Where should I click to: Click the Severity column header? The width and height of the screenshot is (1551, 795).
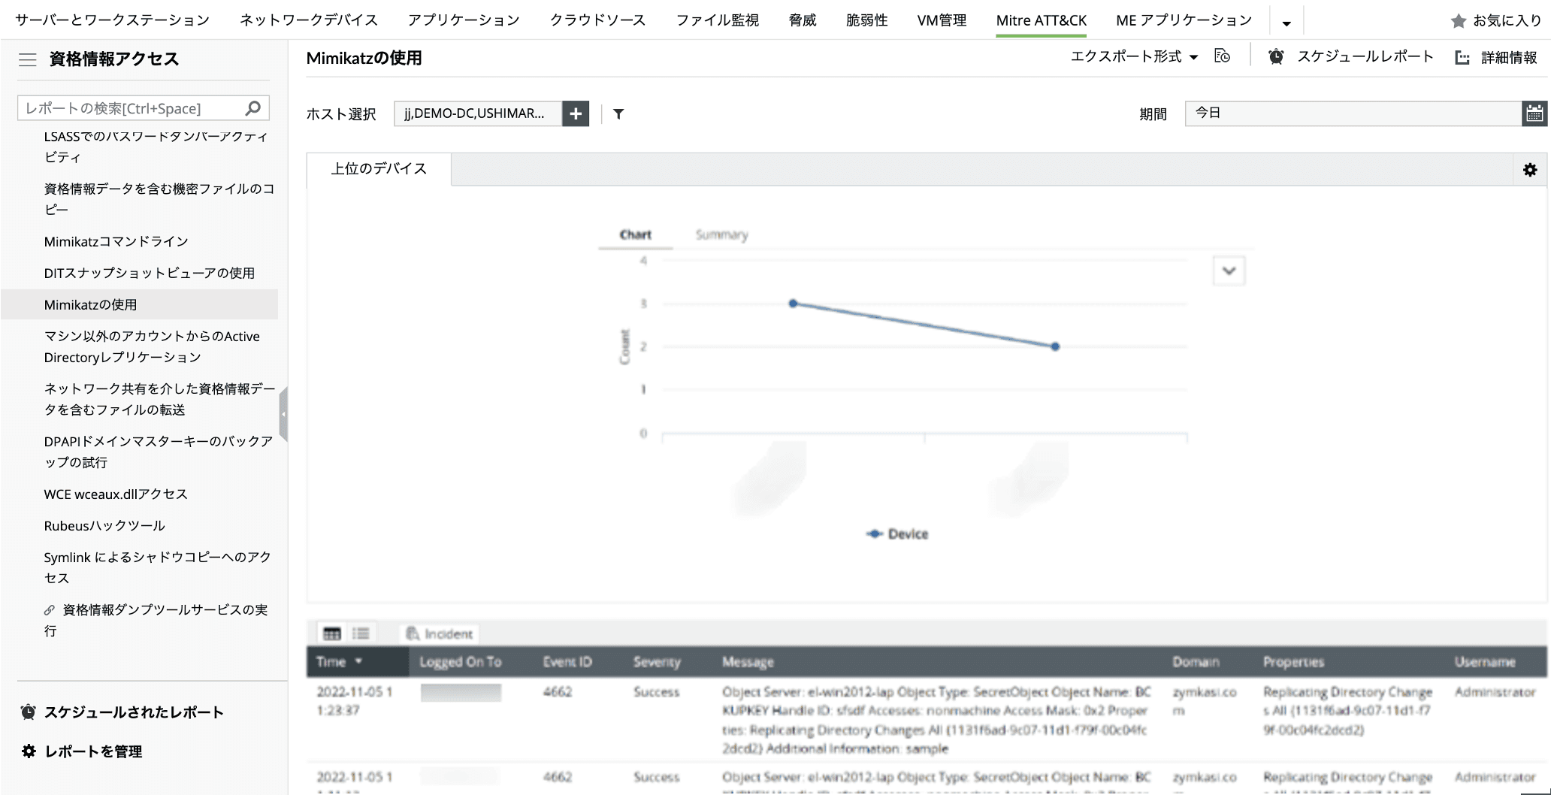tap(657, 662)
